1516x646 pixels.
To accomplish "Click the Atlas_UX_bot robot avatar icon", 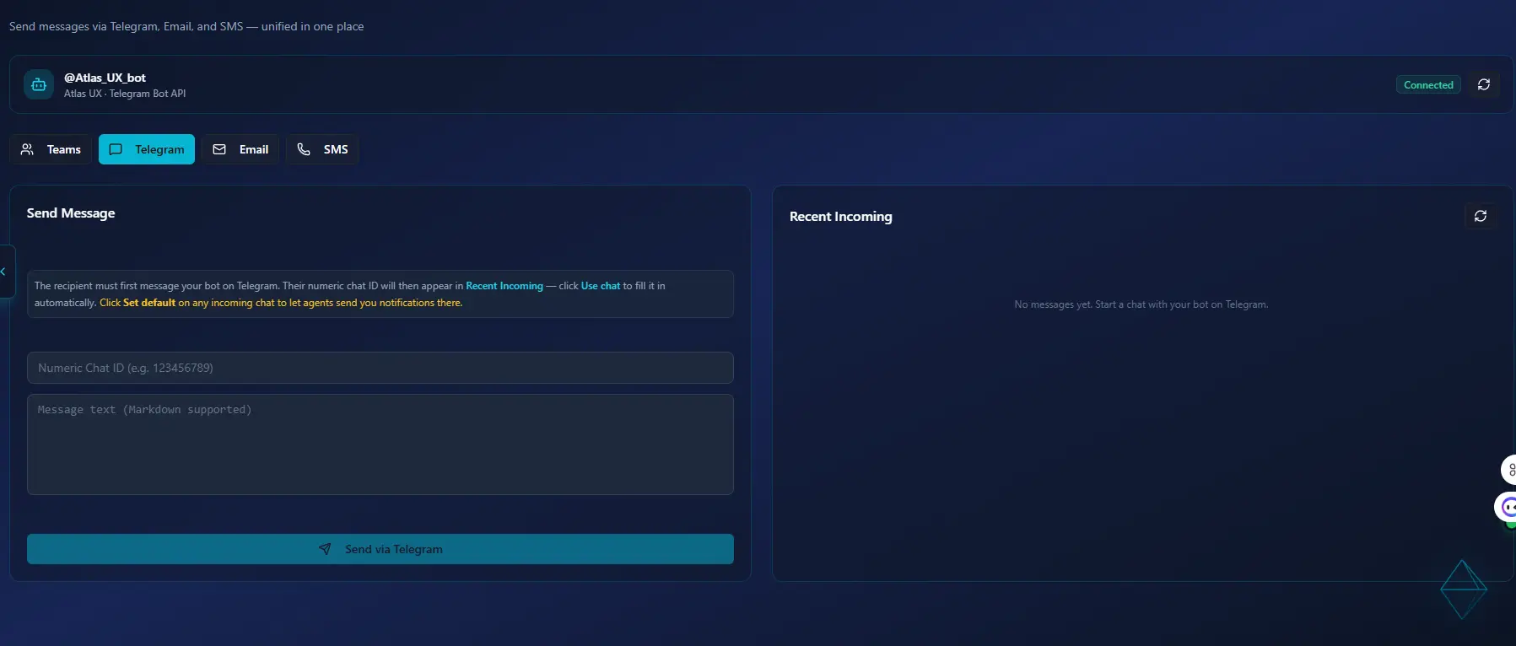I will [39, 84].
